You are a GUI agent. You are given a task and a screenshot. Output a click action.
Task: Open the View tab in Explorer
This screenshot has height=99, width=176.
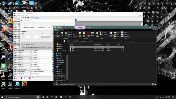[72, 30]
